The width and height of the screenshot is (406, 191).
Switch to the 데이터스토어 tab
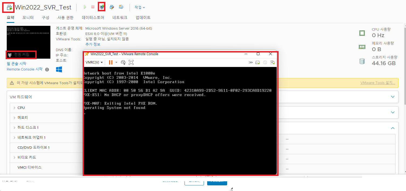[x=93, y=18]
